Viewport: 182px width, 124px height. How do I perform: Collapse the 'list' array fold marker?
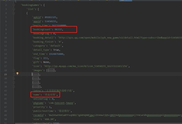tap(14, 9)
